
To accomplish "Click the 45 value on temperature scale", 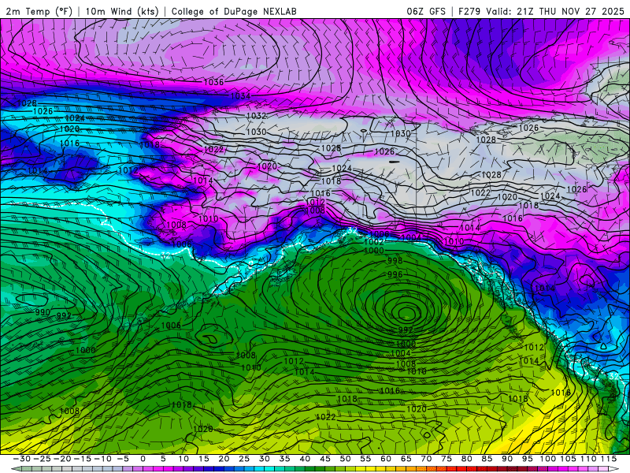I will click(x=325, y=459).
